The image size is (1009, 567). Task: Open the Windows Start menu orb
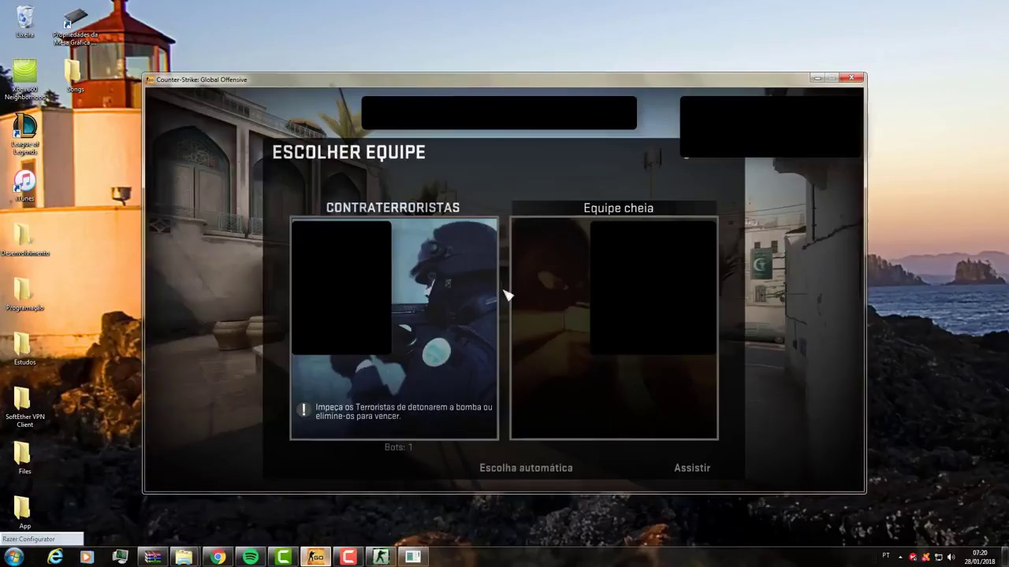point(13,557)
